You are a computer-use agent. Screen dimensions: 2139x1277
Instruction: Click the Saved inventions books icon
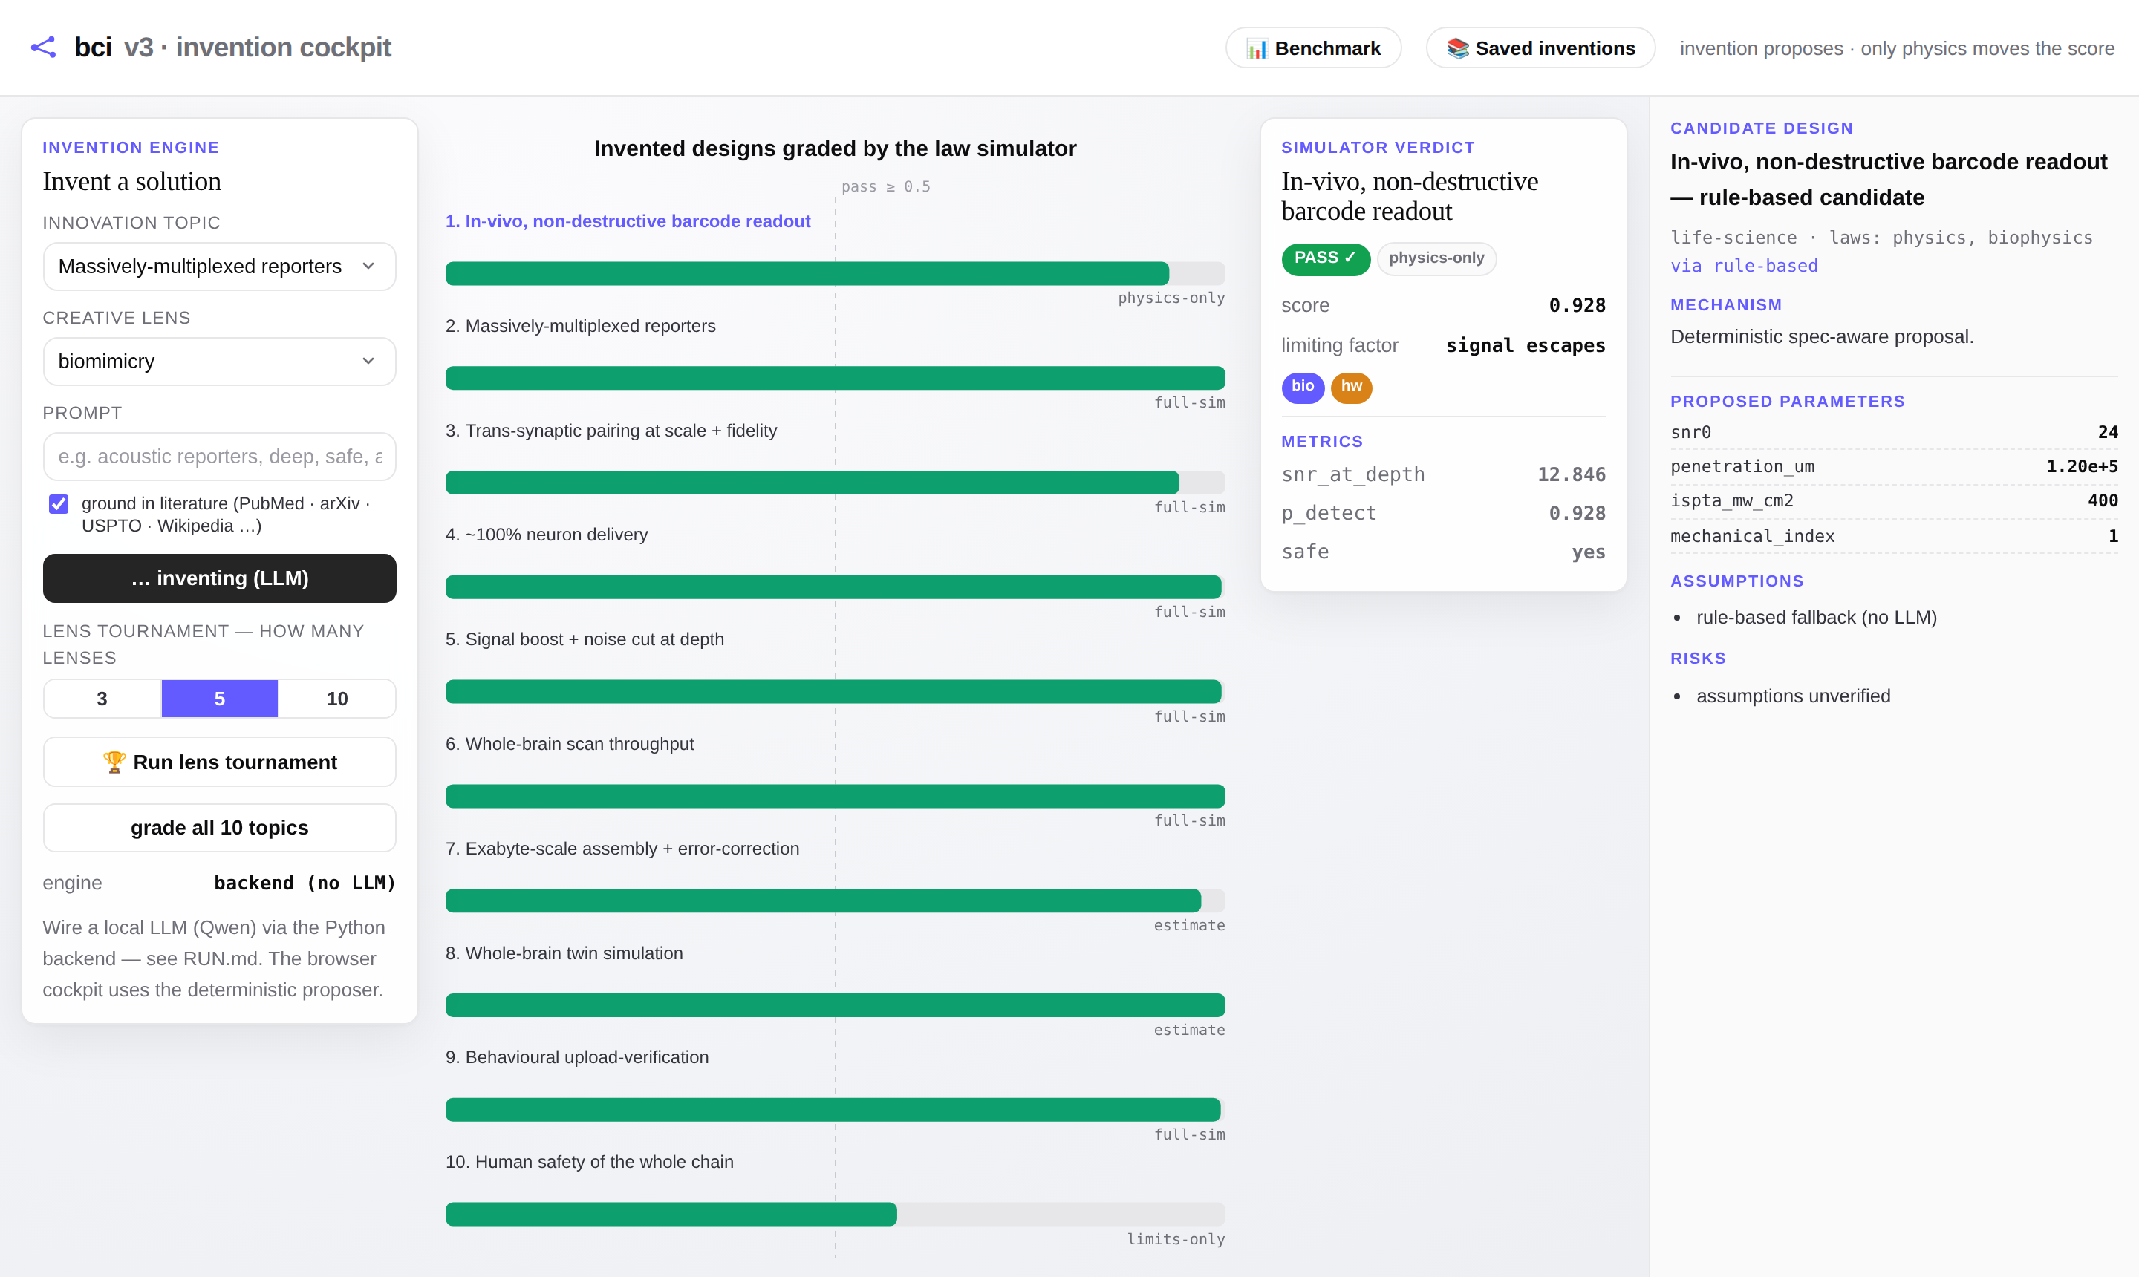(1457, 48)
